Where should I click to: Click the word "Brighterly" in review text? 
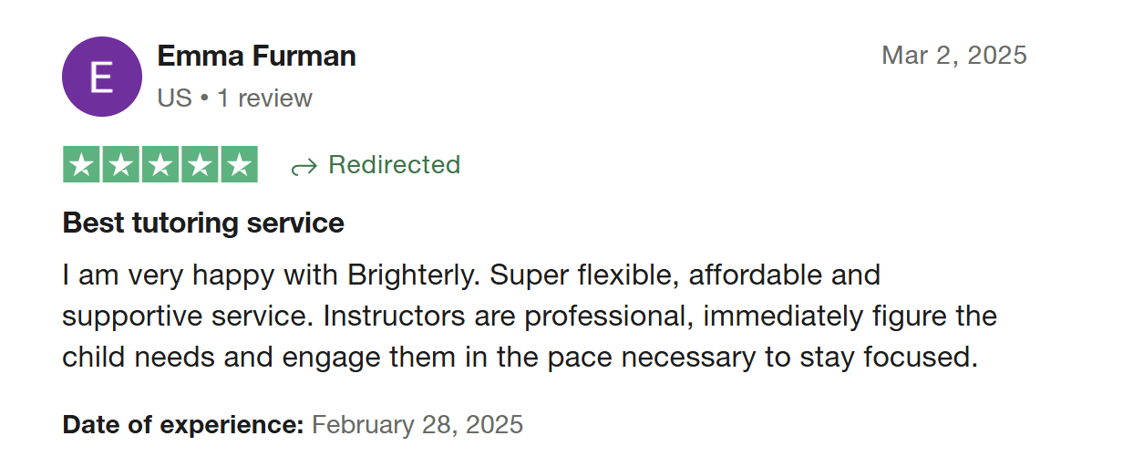(409, 274)
